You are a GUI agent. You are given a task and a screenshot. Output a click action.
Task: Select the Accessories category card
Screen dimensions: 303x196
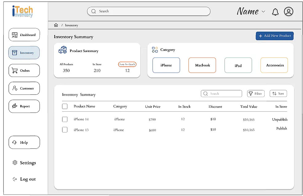click(274, 65)
